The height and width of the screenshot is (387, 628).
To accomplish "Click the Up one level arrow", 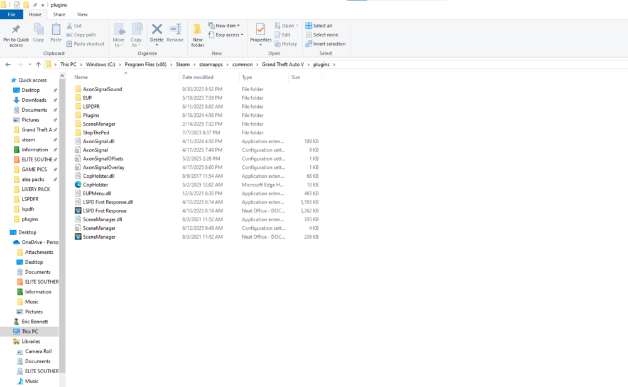I will 38,64.
